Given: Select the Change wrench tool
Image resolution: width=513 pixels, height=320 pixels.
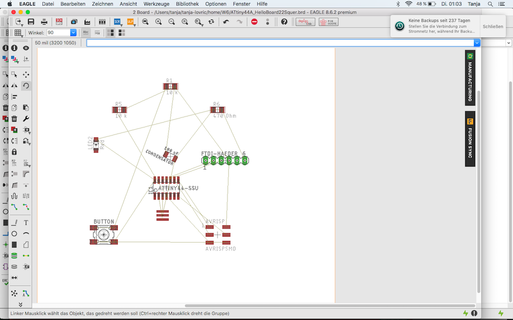Looking at the screenshot, I should coord(26,119).
